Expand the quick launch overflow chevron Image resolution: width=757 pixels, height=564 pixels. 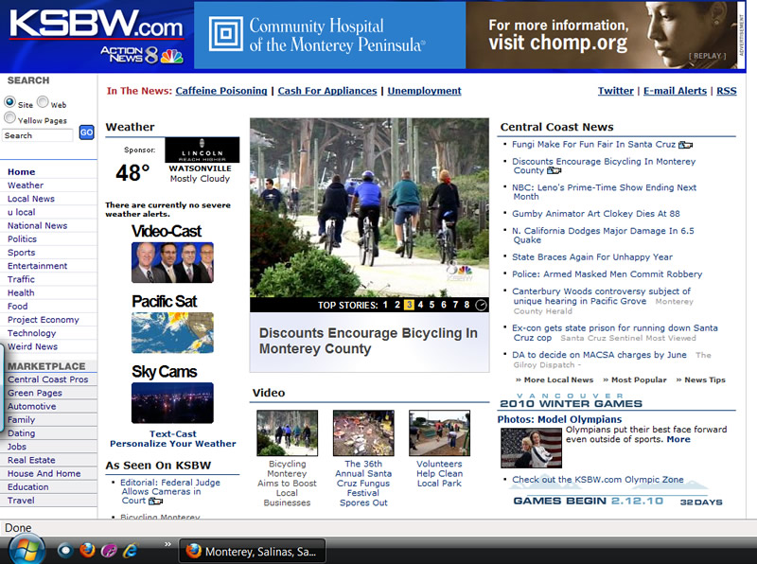(x=168, y=544)
